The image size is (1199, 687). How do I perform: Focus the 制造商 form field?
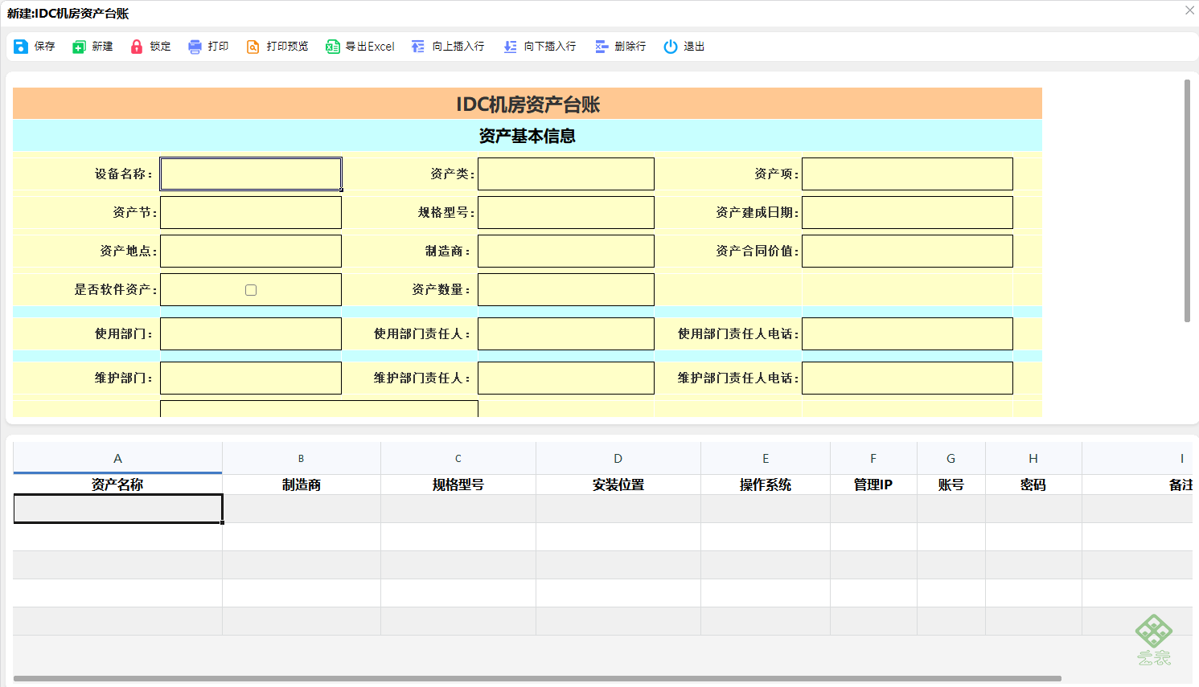pyautogui.click(x=566, y=251)
